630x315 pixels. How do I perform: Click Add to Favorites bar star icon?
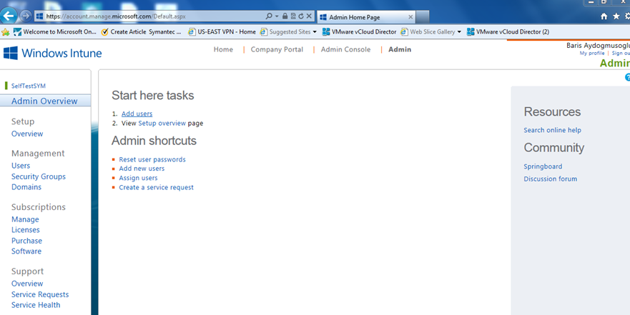[5, 31]
